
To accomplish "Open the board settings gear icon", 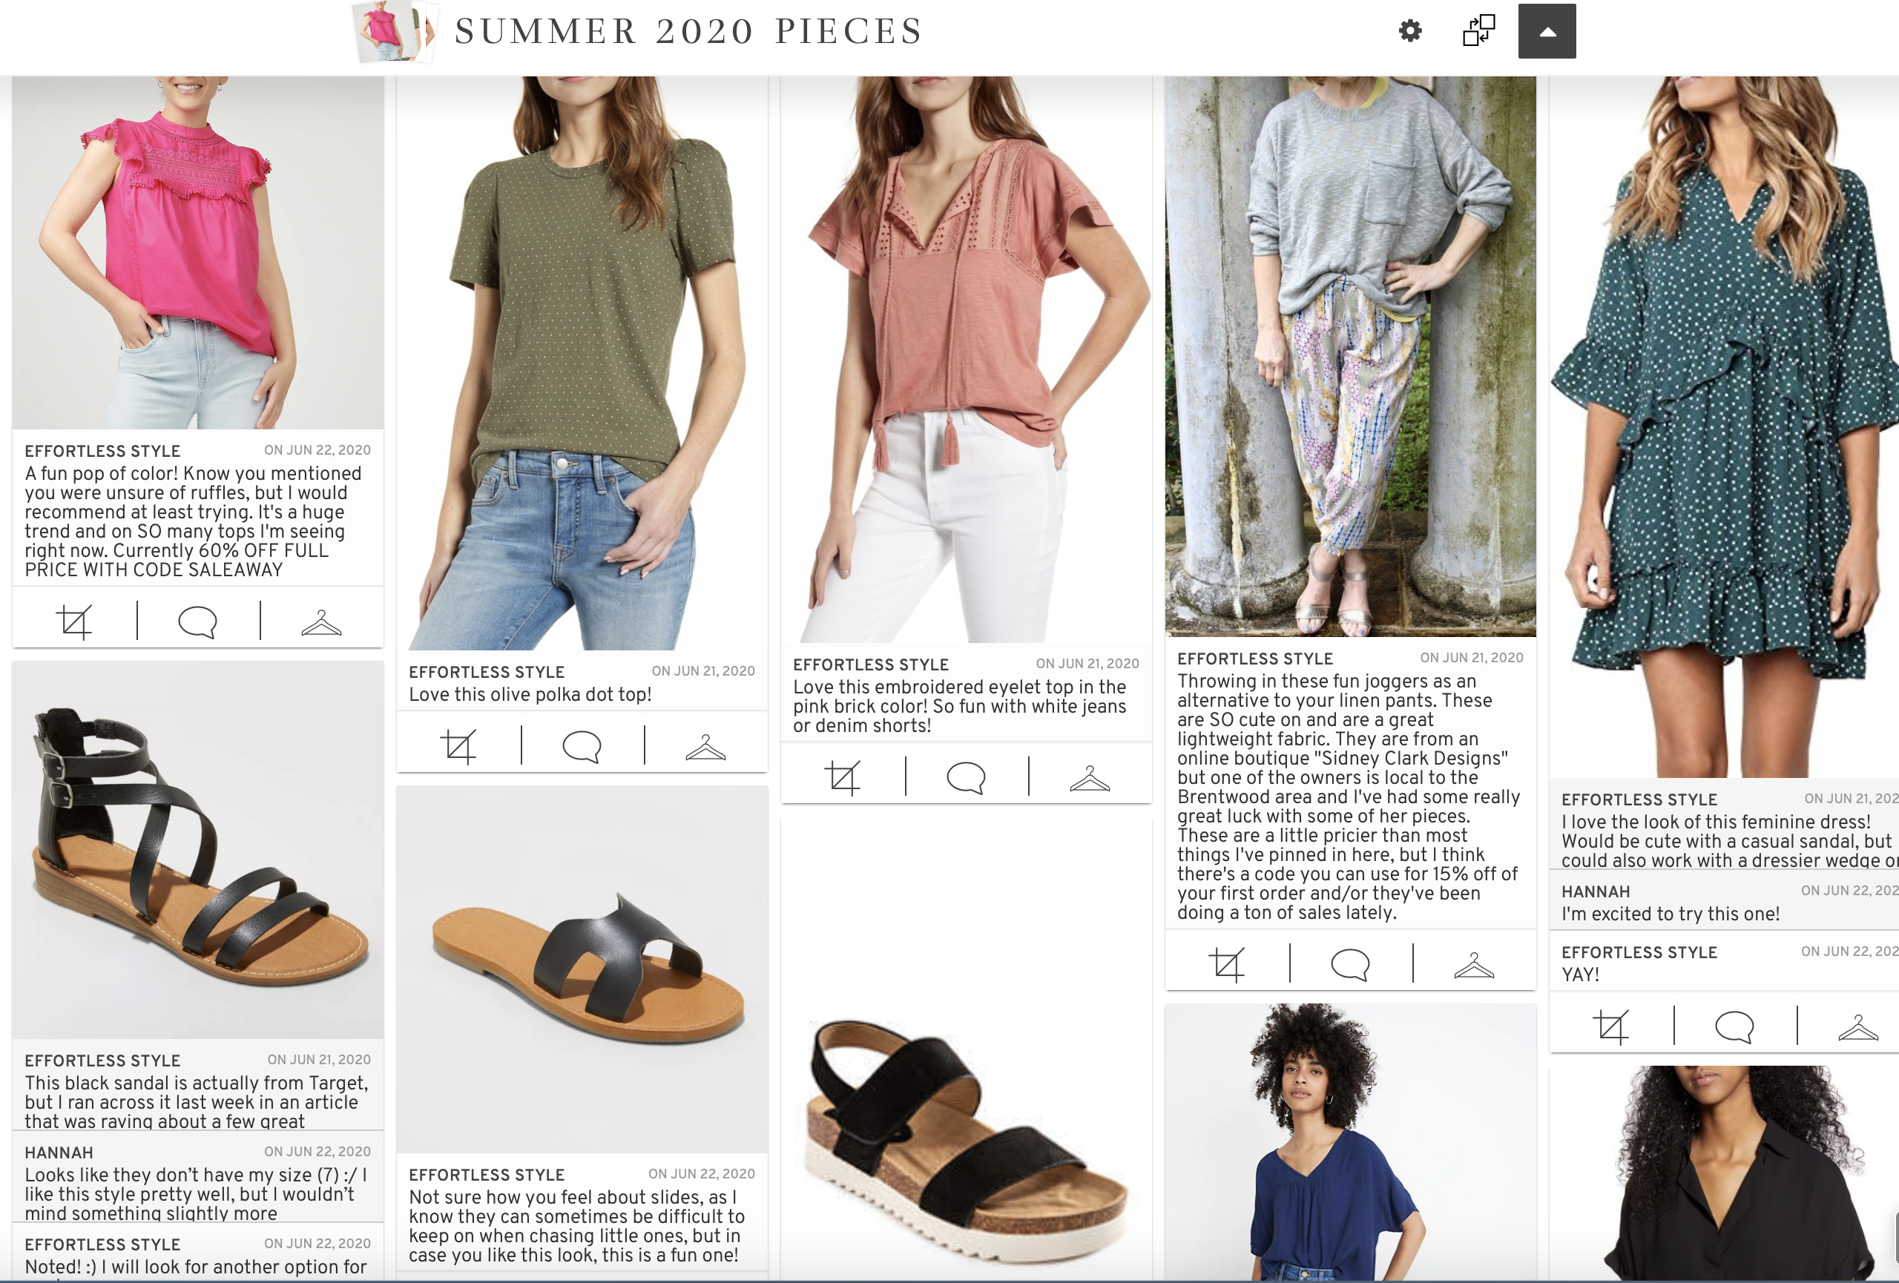I will (1409, 31).
